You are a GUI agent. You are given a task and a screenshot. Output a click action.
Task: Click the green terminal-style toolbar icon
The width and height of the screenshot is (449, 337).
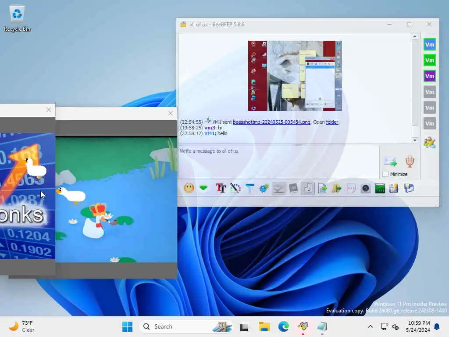click(380, 188)
